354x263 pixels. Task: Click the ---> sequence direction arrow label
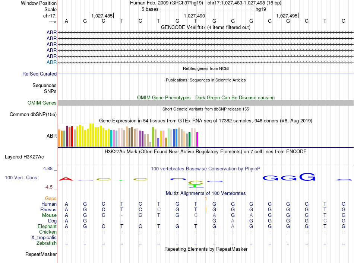coord(53,22)
